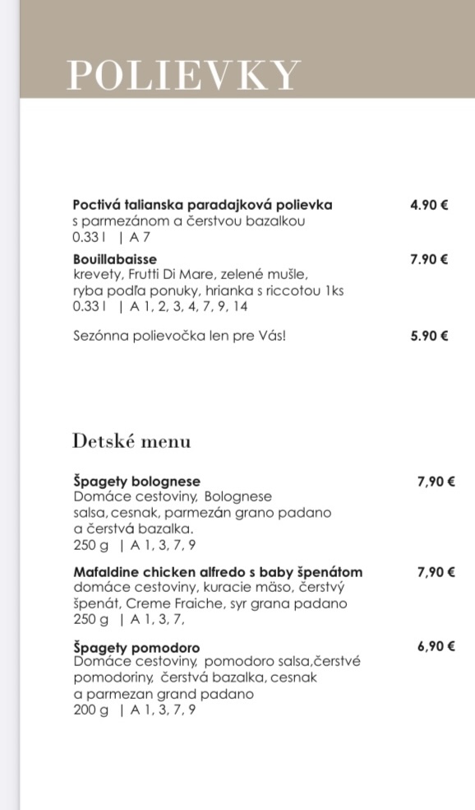Select the Bouillabaisse menu item

click(114, 258)
